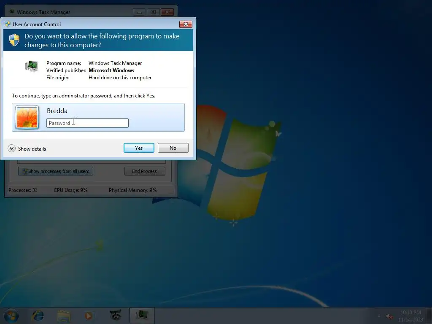This screenshot has width=432, height=324.
Task: Click the Bredda user name text
Action: click(x=57, y=111)
